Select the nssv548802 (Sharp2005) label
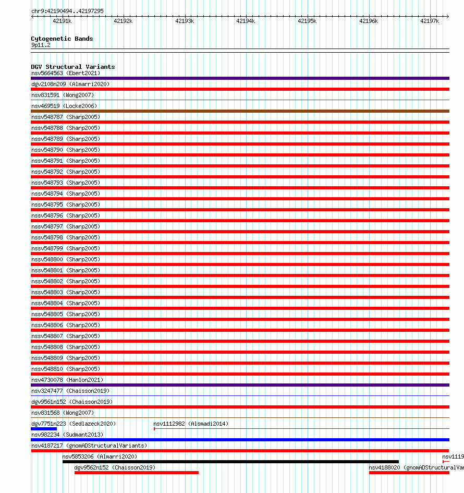 pos(66,281)
